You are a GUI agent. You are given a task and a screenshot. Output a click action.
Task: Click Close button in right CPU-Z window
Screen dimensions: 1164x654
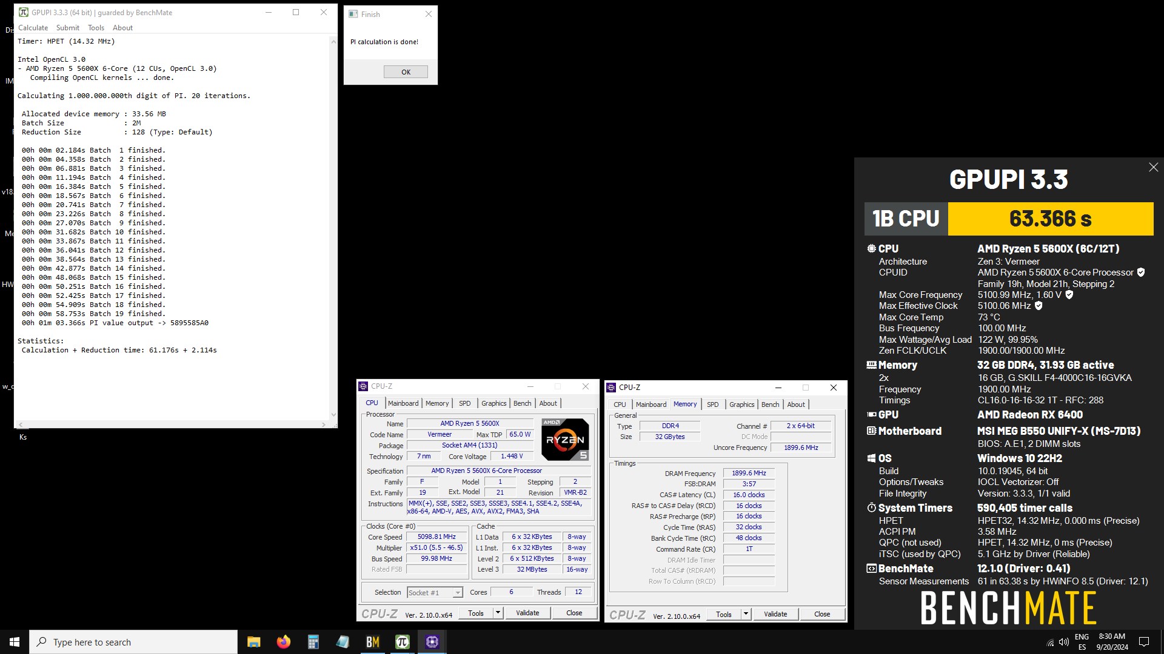[822, 615]
